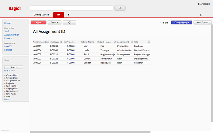
Task: Click first name Bender cell
Action: [x=87, y=63]
